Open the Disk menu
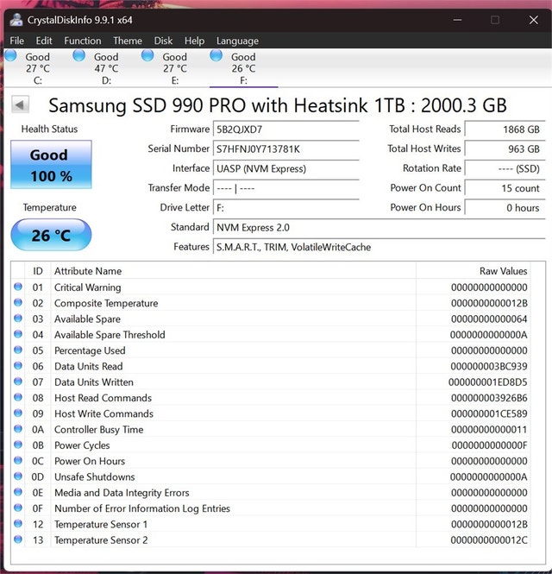The width and height of the screenshot is (552, 574). click(163, 41)
